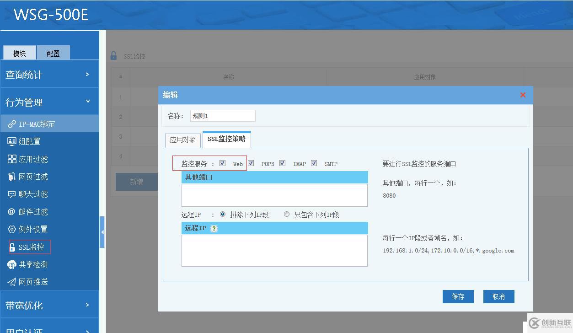Click the 例外设置 gear icon
This screenshot has width=573, height=333.
12,229
